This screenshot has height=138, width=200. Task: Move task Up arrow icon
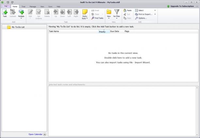(56, 12)
